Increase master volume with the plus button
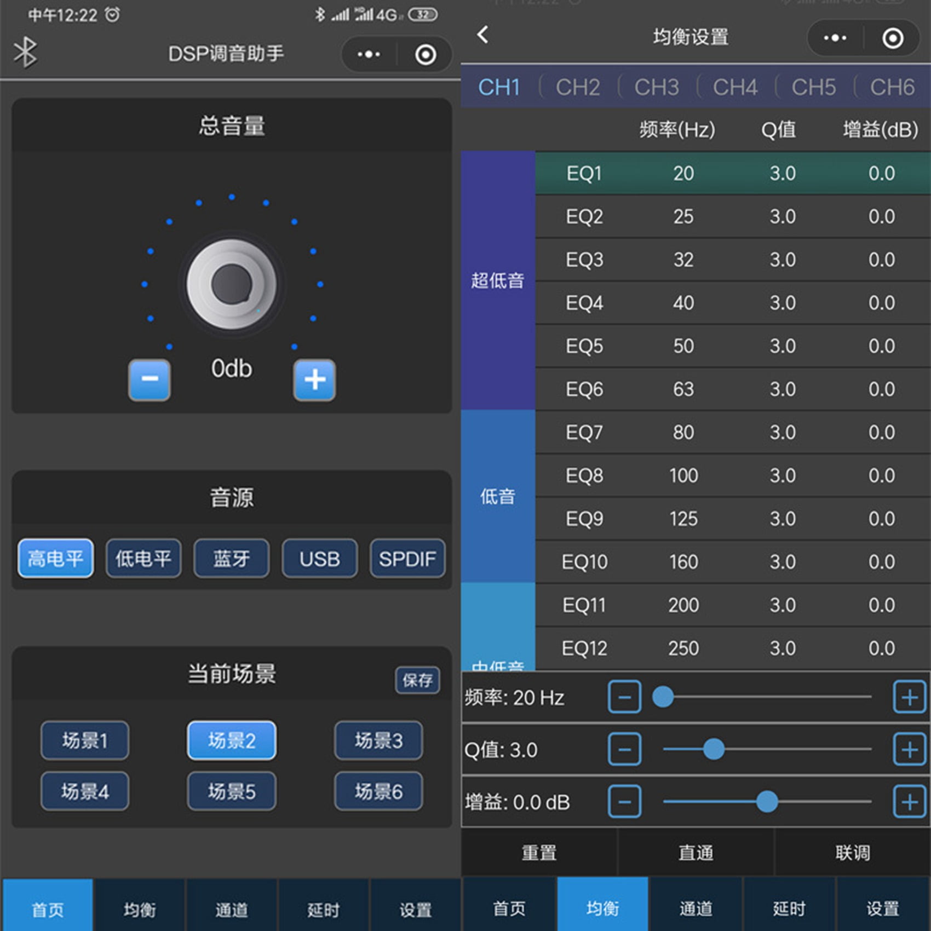Screen dimensions: 931x931 [315, 379]
